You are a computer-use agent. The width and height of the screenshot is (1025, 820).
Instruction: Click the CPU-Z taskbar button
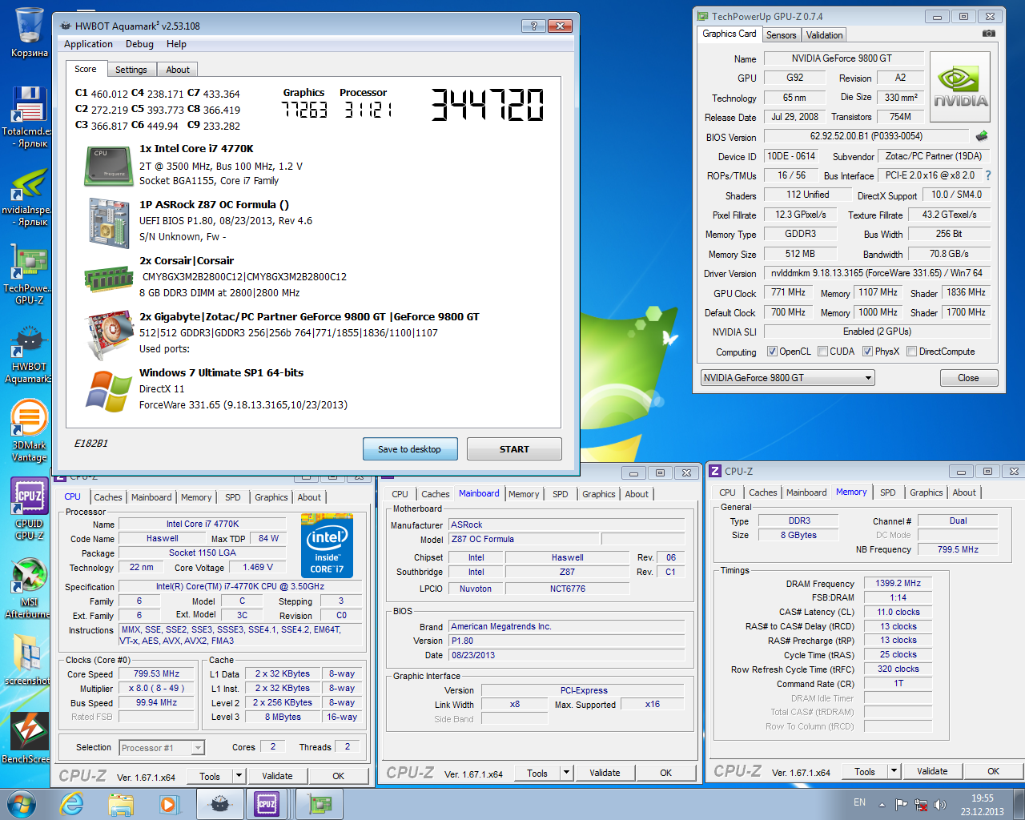pos(267,804)
